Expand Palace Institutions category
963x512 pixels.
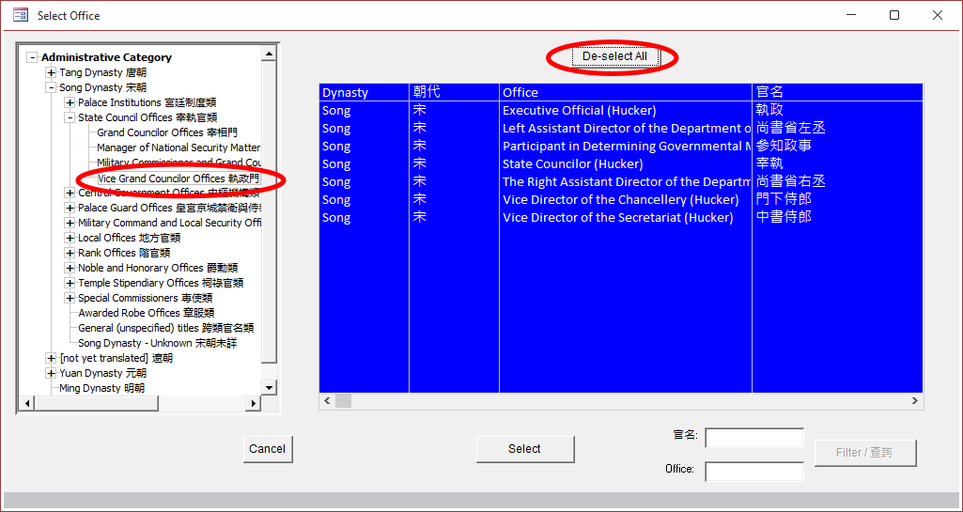pyautogui.click(x=70, y=102)
